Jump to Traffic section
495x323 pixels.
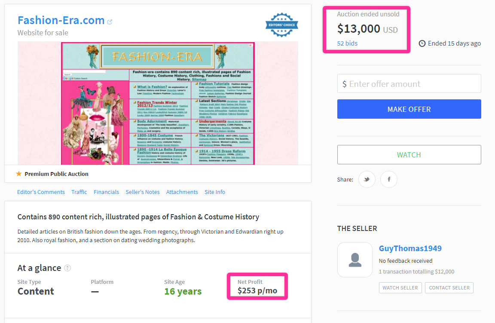(79, 192)
